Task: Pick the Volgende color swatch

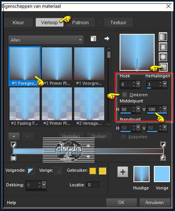Action: (x=31, y=171)
